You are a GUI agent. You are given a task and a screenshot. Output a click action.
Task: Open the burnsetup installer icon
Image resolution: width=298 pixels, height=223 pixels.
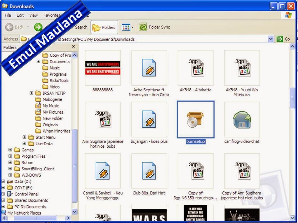pos(195,119)
